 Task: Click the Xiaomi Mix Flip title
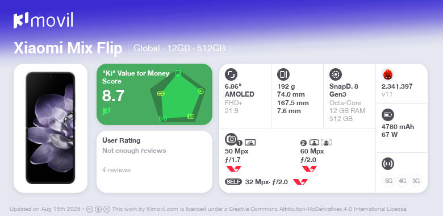(68, 48)
